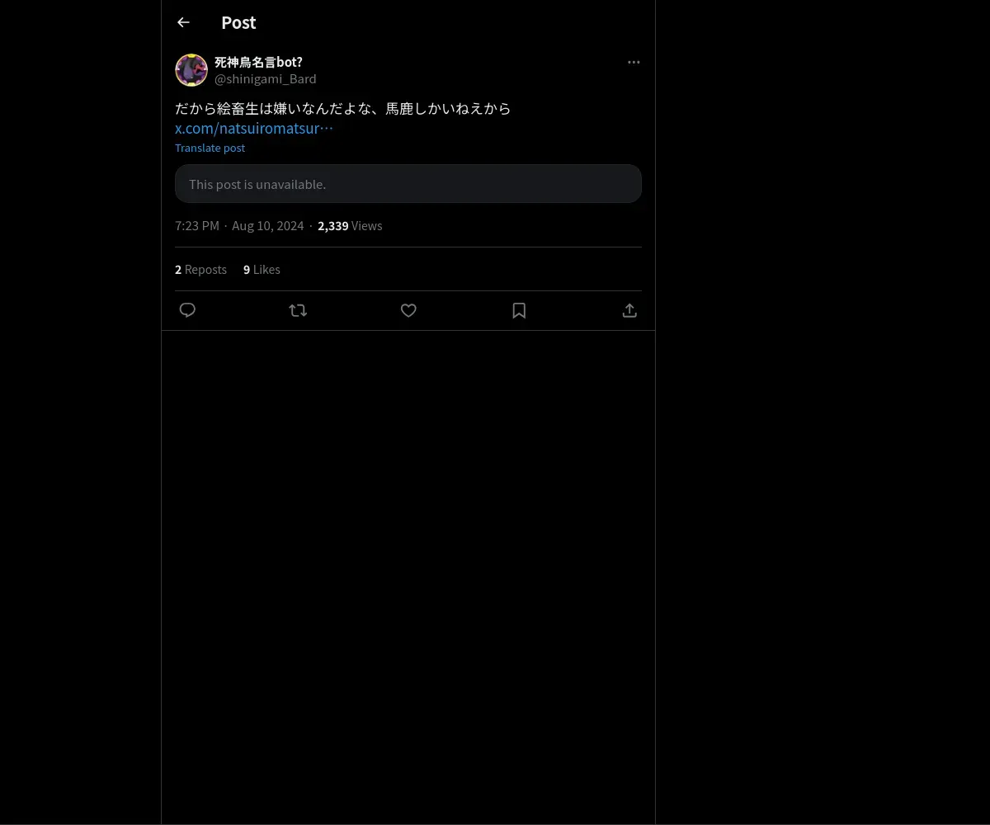The height and width of the screenshot is (825, 990).
Task: Open the reply comment bubble icon
Action: point(187,310)
